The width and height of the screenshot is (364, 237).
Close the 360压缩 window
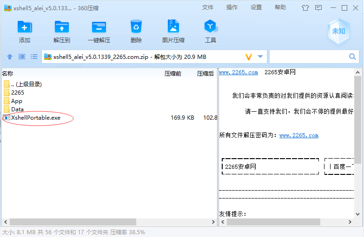click(x=356, y=8)
